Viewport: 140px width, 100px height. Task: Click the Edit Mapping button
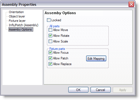point(96,59)
